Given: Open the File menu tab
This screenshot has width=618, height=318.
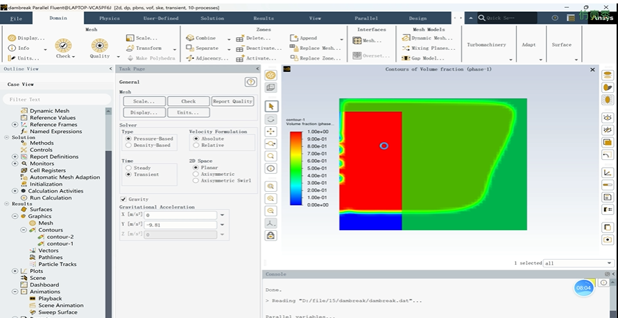Looking at the screenshot, I should (16, 19).
